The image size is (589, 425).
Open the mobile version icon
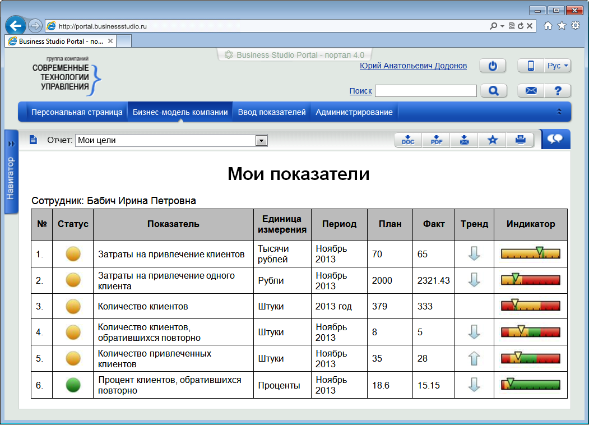tap(530, 66)
